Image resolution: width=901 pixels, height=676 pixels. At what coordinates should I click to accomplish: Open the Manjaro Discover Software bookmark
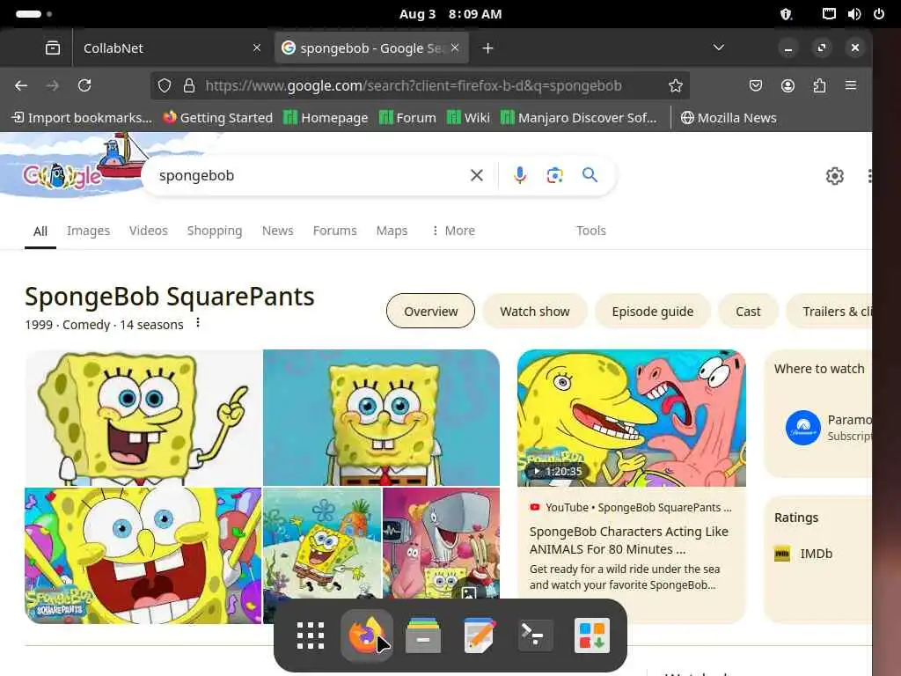click(578, 117)
